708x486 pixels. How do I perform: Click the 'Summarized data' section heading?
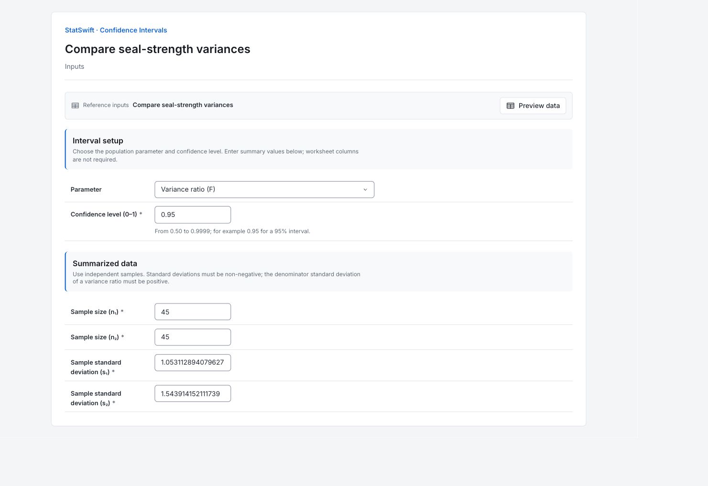point(105,263)
